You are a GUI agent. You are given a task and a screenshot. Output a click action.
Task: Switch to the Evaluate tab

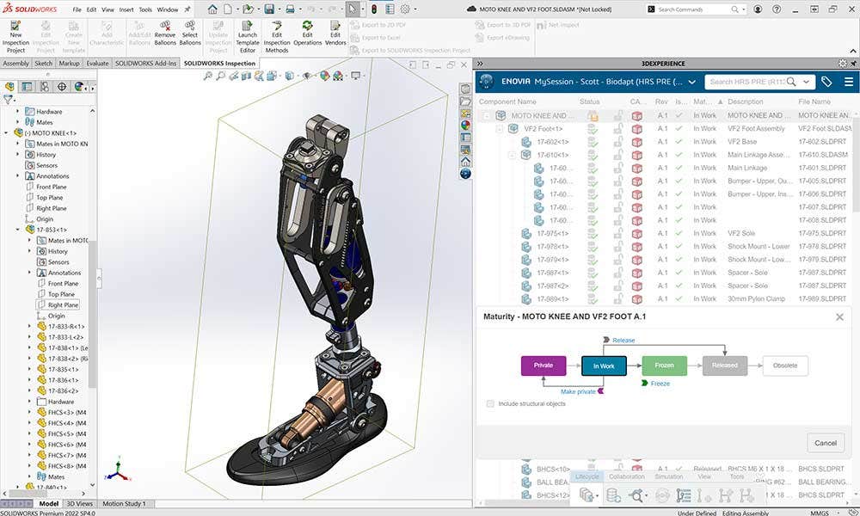[97, 63]
